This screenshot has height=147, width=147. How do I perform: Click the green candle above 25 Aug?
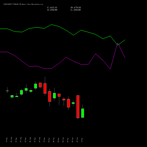[x=26, y=89]
